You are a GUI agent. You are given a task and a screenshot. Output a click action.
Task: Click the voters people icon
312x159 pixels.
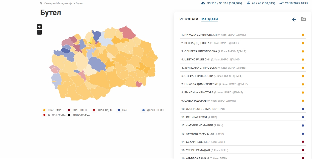click(203, 3)
